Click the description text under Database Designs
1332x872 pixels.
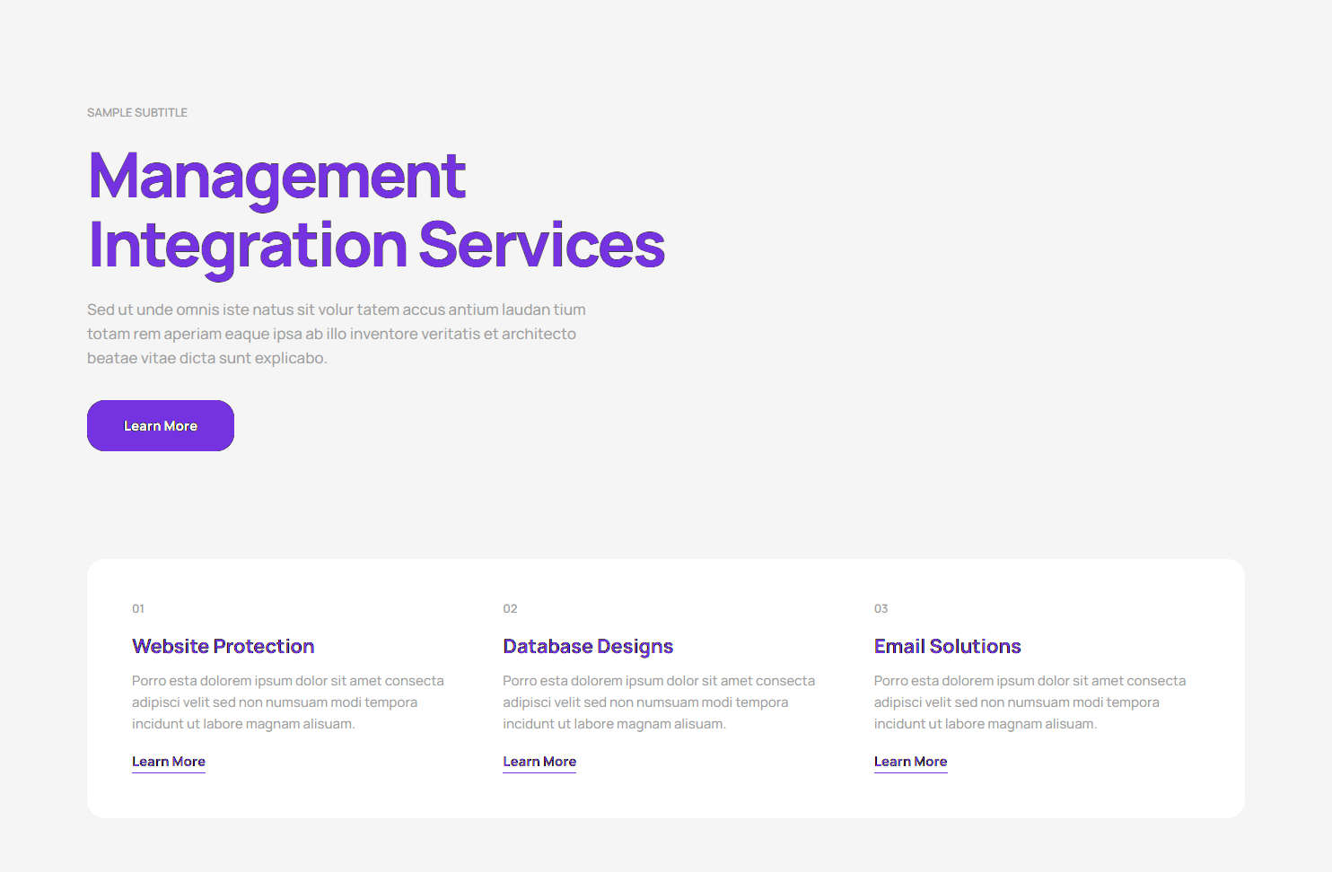click(x=658, y=702)
